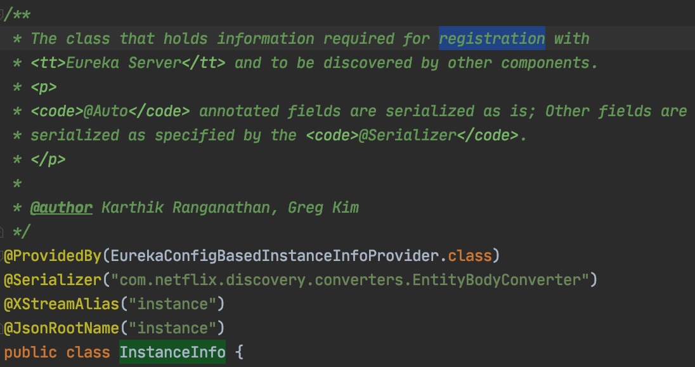
Task: Collapse the Javadoc comment fold marker at /**
Action: [x=2, y=15]
